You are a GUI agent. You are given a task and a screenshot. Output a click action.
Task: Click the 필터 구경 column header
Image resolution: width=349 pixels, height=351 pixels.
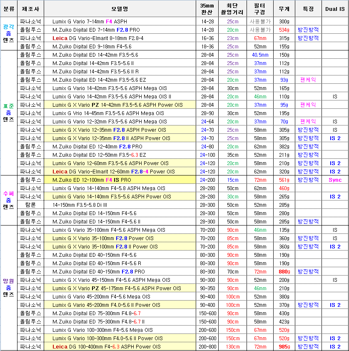pyautogui.click(x=260, y=9)
